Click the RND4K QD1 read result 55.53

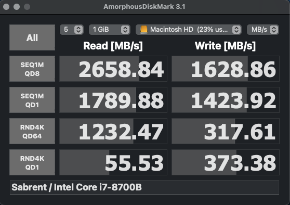[x=113, y=162]
